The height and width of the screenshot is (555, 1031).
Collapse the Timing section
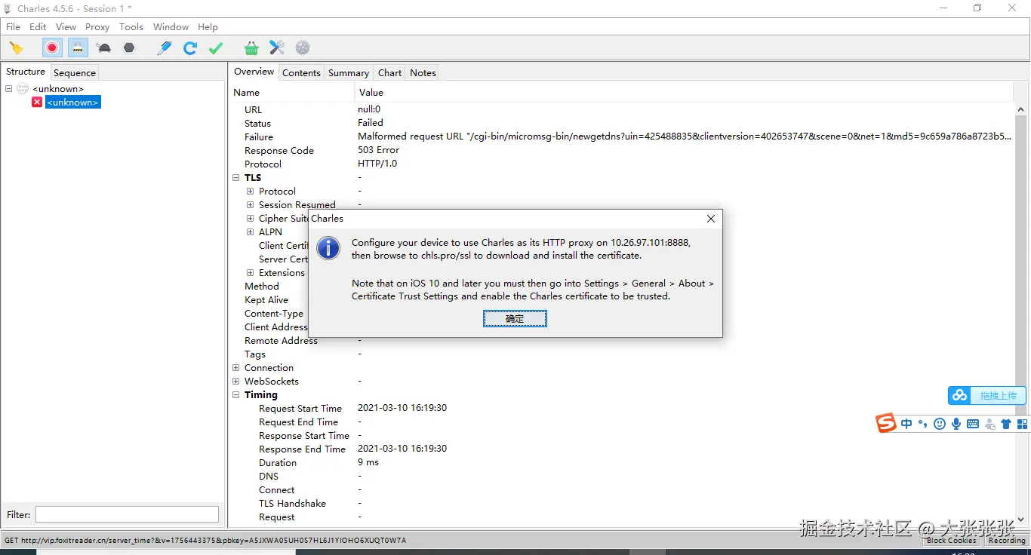[236, 395]
